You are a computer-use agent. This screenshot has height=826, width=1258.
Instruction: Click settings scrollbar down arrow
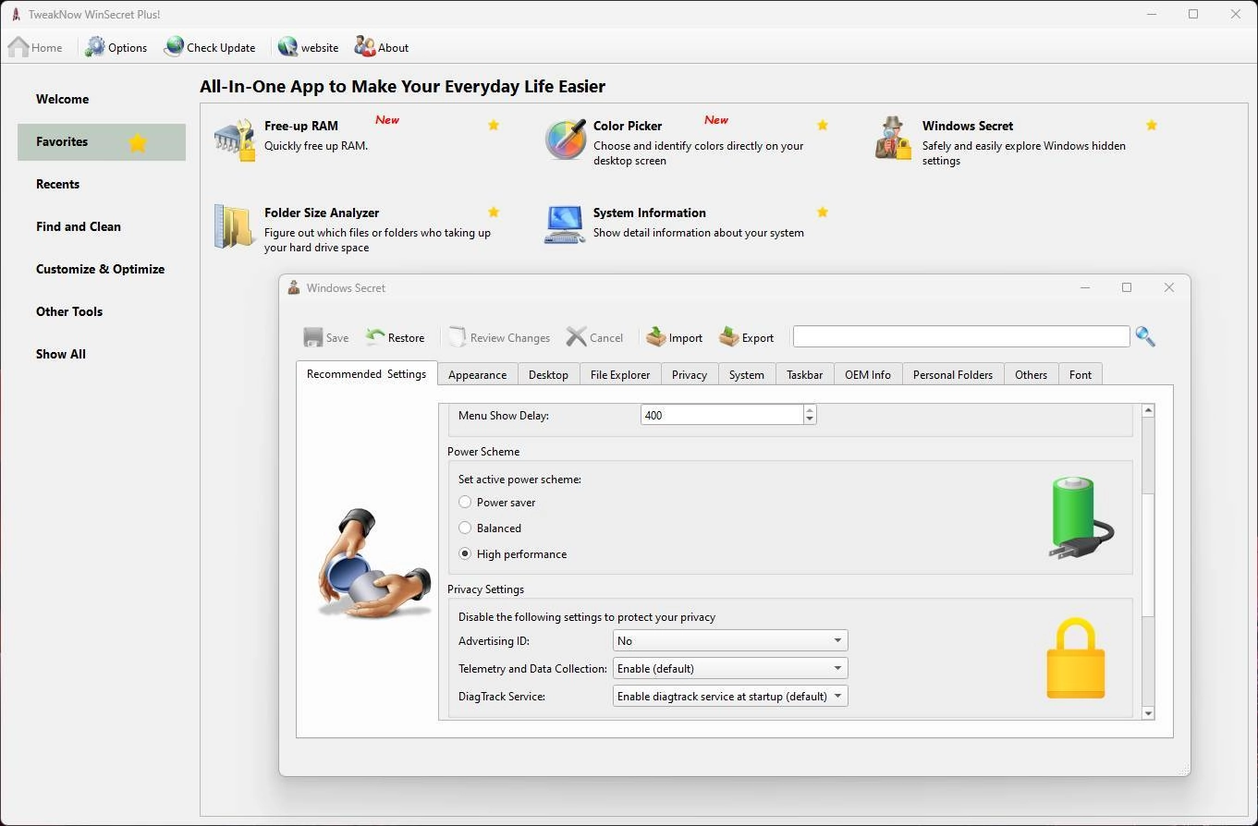1148,713
